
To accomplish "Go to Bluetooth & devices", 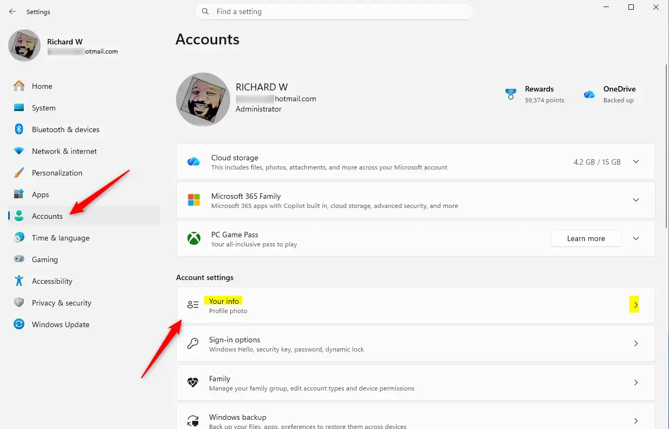I will pyautogui.click(x=84, y=129).
